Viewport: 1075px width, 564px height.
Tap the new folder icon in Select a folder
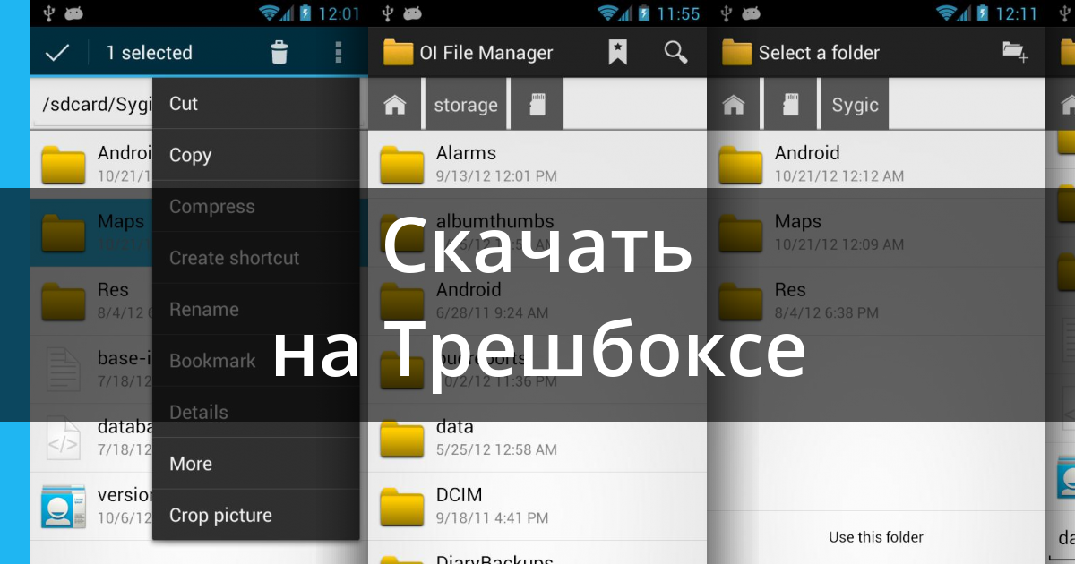1015,52
